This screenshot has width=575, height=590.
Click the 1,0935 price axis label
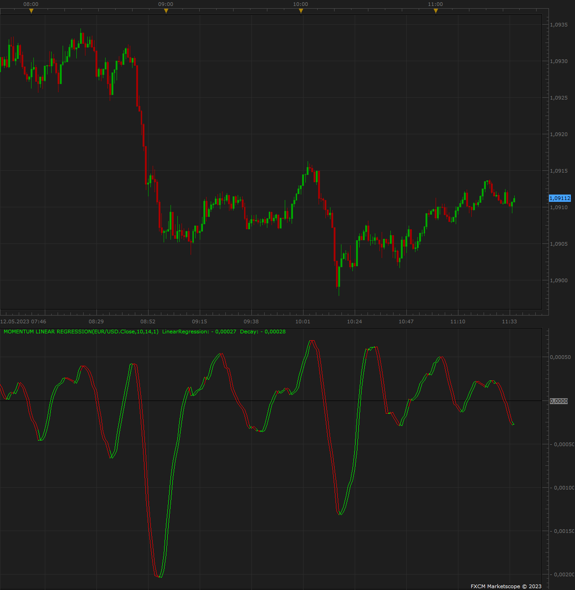coord(559,25)
